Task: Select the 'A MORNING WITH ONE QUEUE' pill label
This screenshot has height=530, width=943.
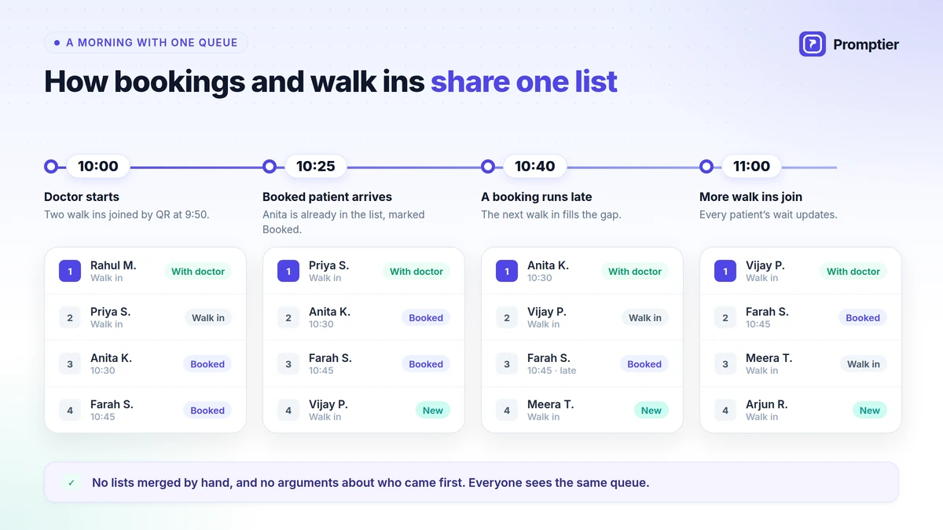Action: click(x=146, y=42)
